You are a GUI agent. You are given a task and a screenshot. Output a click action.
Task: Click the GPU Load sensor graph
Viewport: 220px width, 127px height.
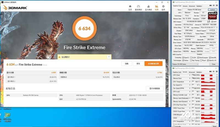[208, 92]
